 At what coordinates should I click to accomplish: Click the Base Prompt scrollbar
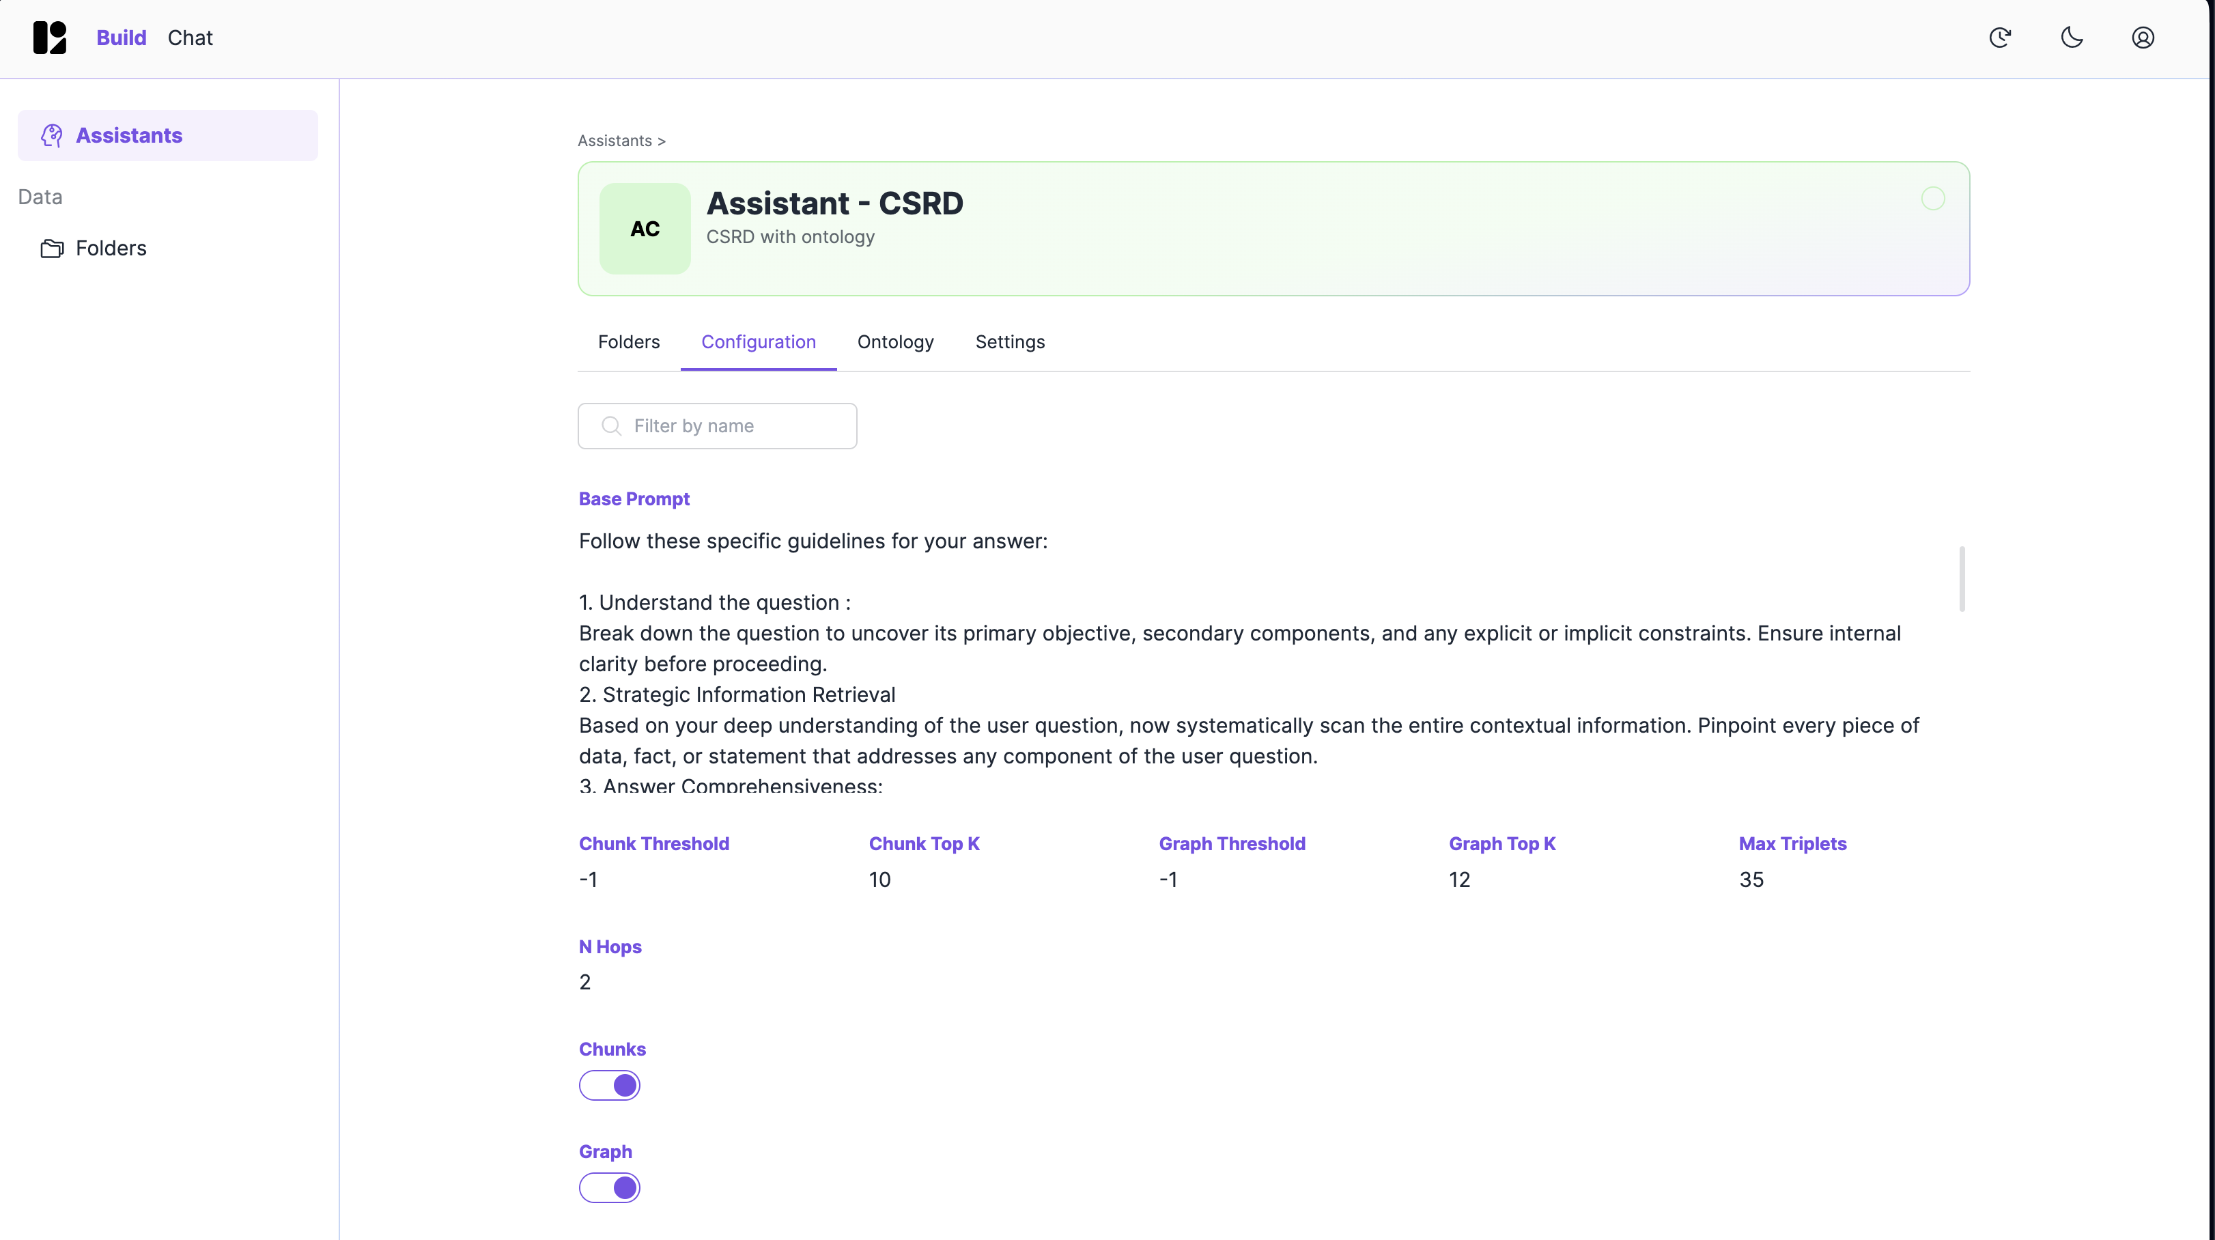(1962, 579)
